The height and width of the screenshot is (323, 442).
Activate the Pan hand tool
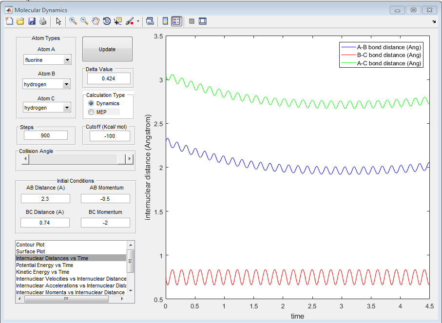[96, 21]
